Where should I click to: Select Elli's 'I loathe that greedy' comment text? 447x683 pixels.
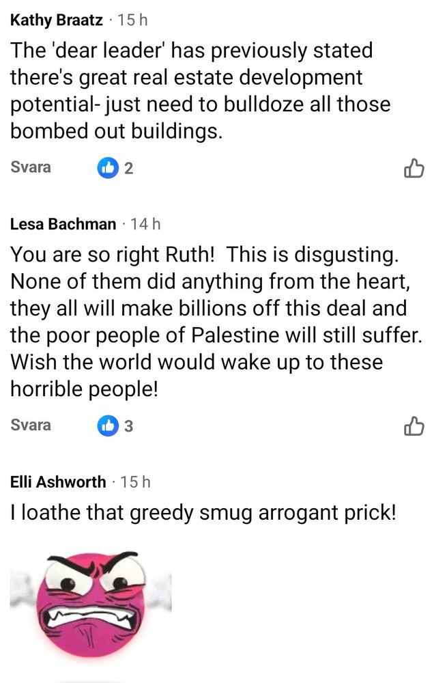click(x=203, y=512)
